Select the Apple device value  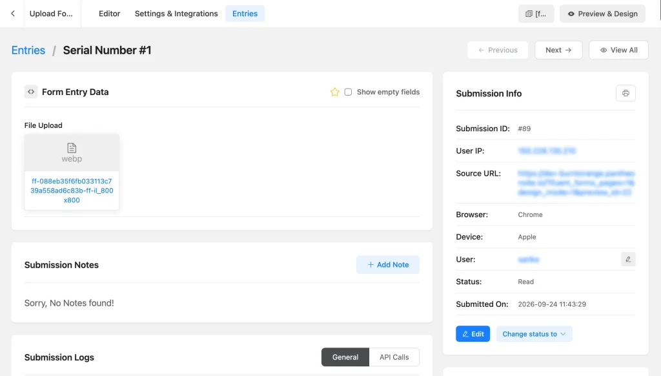527,236
